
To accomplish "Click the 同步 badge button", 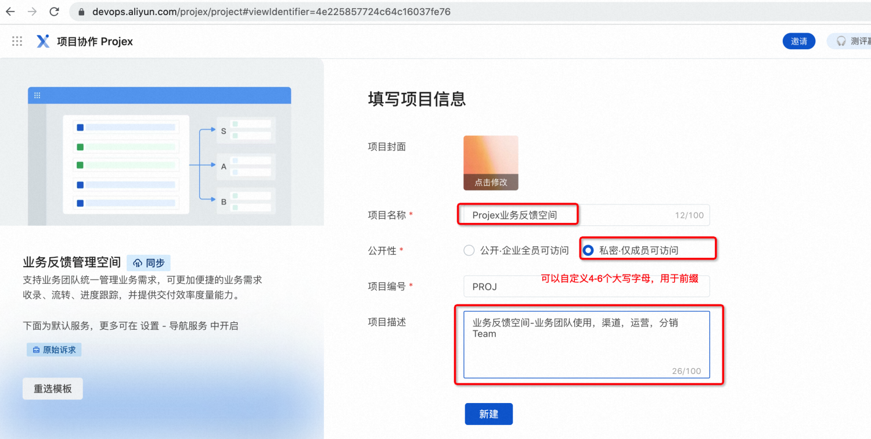I will pyautogui.click(x=149, y=263).
